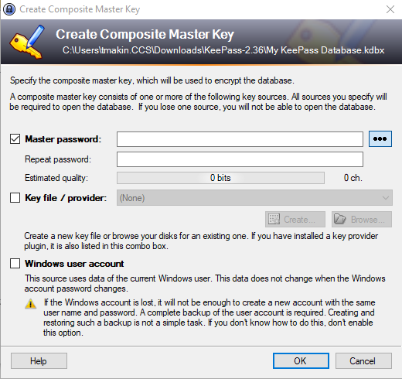Click the Browse key file button
Screen dimensions: 402x379
click(x=362, y=220)
